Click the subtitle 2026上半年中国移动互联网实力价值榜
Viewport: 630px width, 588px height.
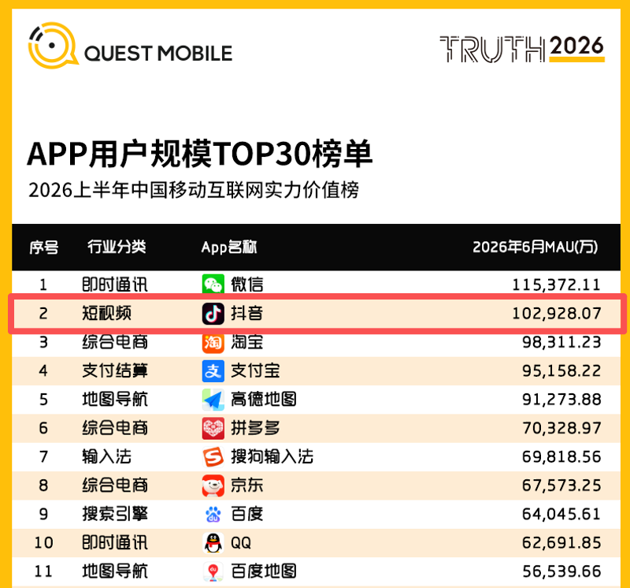click(x=194, y=189)
